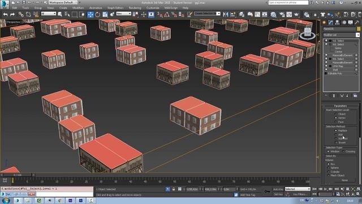Image resolution: width=362 pixels, height=204 pixels.
Task: Open the Modify command panel tab
Action: [x=331, y=23]
